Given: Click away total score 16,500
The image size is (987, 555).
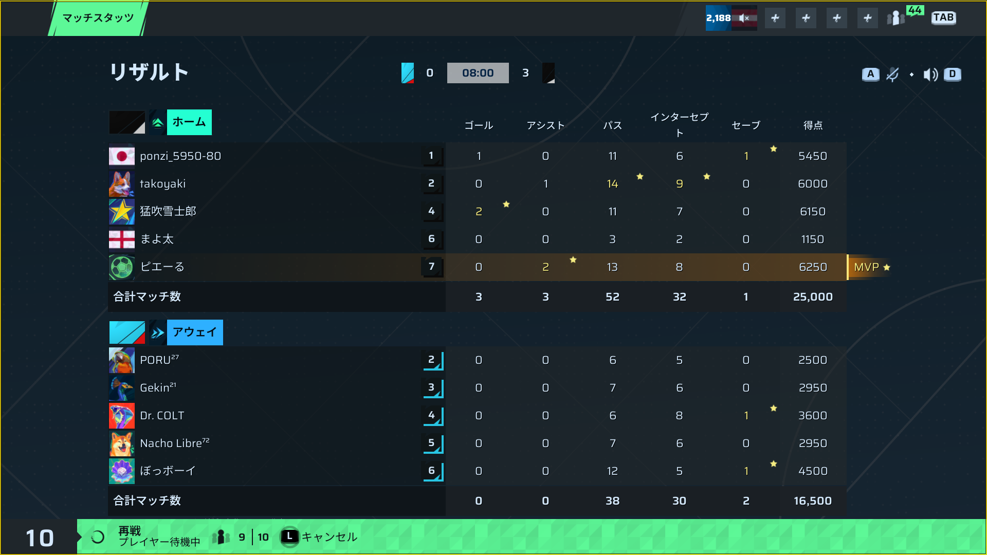Looking at the screenshot, I should (x=813, y=501).
